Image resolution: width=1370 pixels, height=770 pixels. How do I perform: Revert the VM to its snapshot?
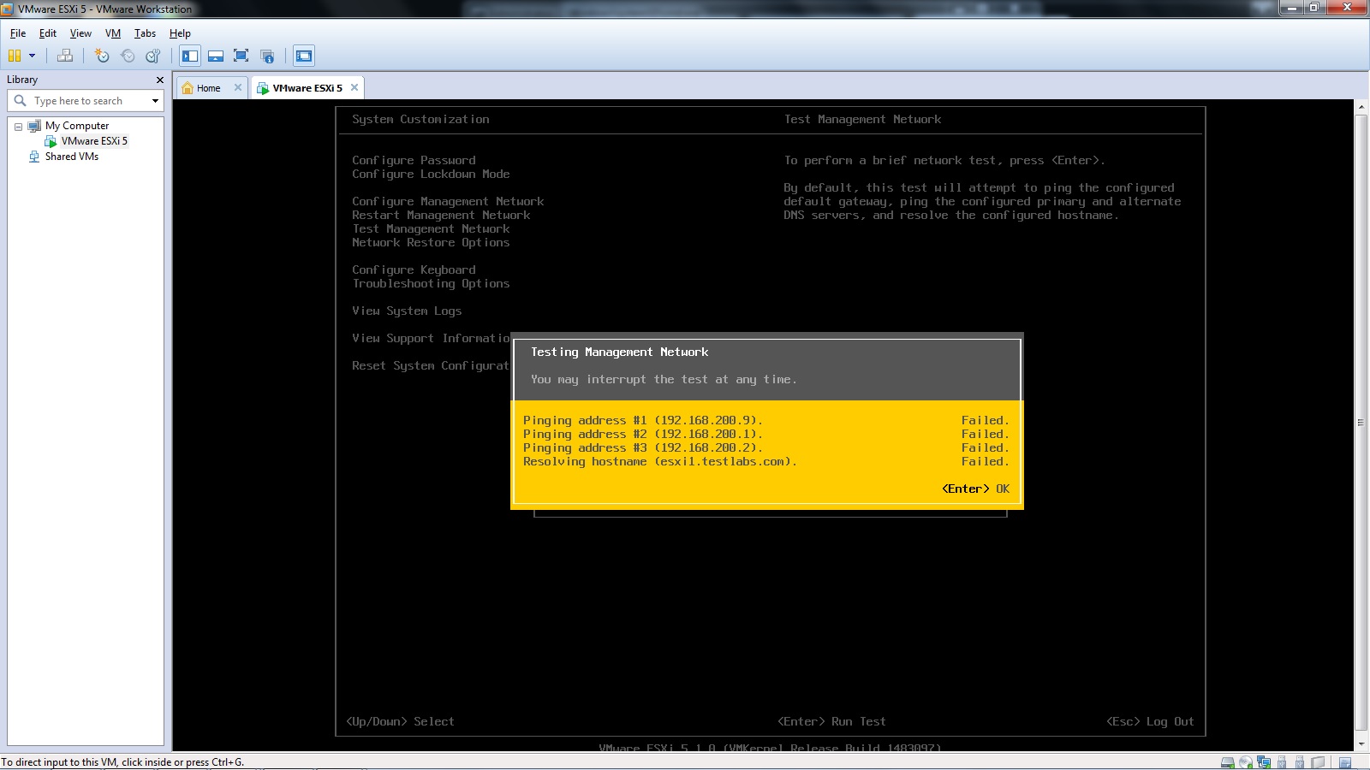point(128,56)
